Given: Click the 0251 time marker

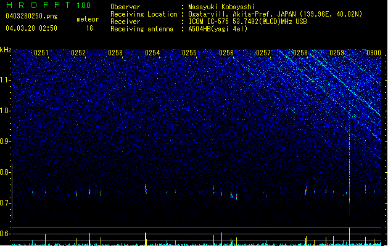Looking at the screenshot, I should tap(41, 53).
